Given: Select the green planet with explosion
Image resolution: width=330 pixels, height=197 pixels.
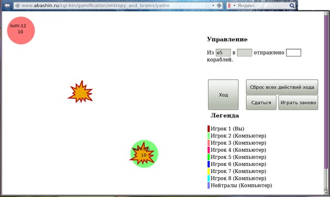Looking at the screenshot, I should click(144, 154).
